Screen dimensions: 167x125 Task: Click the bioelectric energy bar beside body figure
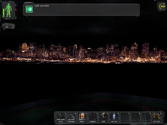(x=4, y=13)
